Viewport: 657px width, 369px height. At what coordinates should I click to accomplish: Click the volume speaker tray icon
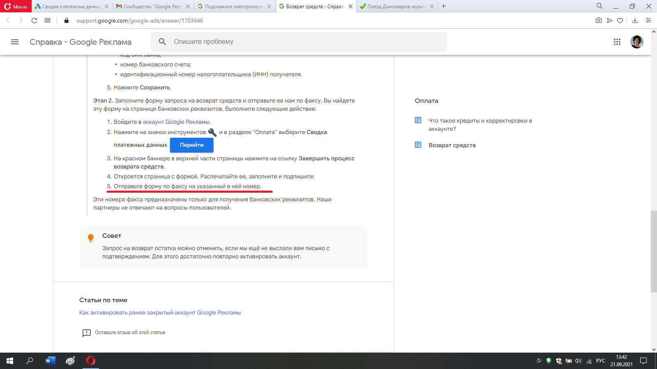pos(579,361)
